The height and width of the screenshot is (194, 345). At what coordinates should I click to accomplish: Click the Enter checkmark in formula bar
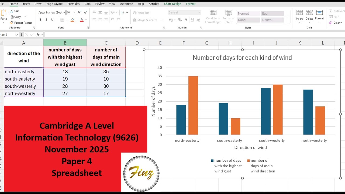[32, 34]
